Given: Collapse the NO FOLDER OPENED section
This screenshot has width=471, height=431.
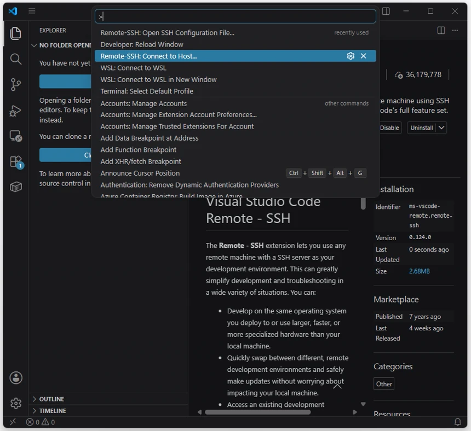Looking at the screenshot, I should coord(61,45).
